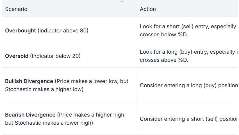239x135 pixels.
Task: Click the bold Bullish Divergence label
Action: (x=29, y=81)
